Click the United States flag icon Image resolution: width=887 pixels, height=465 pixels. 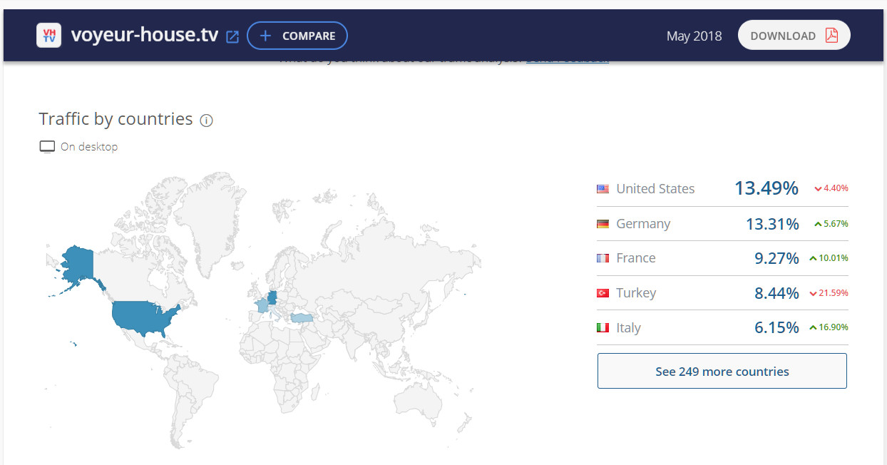click(x=603, y=189)
